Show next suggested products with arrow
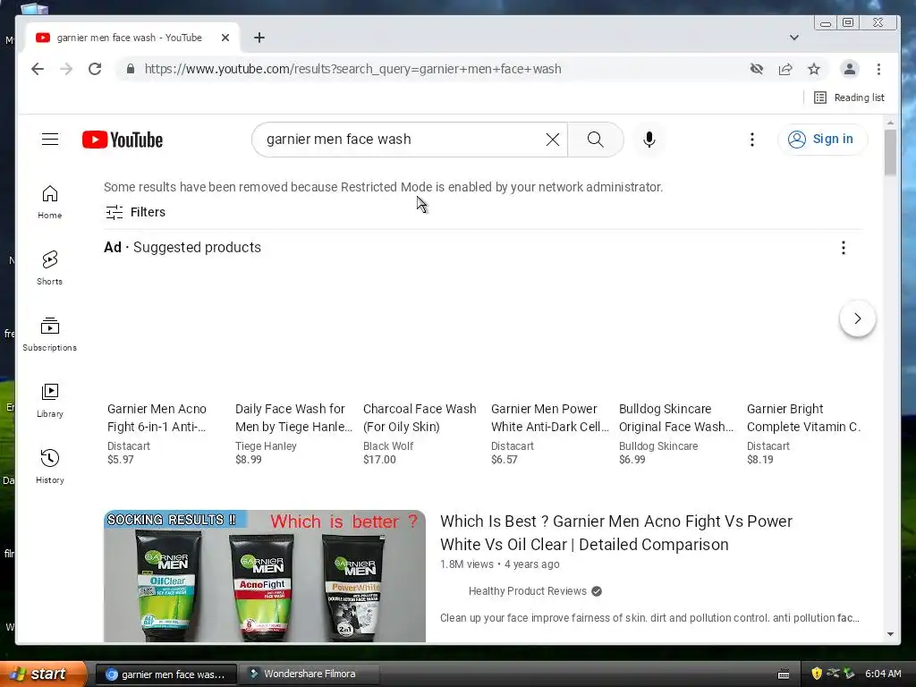Screen dimensions: 916x687 coord(858,318)
